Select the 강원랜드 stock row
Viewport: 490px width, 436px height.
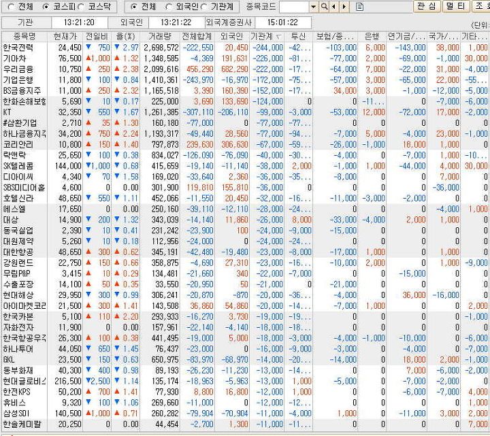tap(245, 263)
